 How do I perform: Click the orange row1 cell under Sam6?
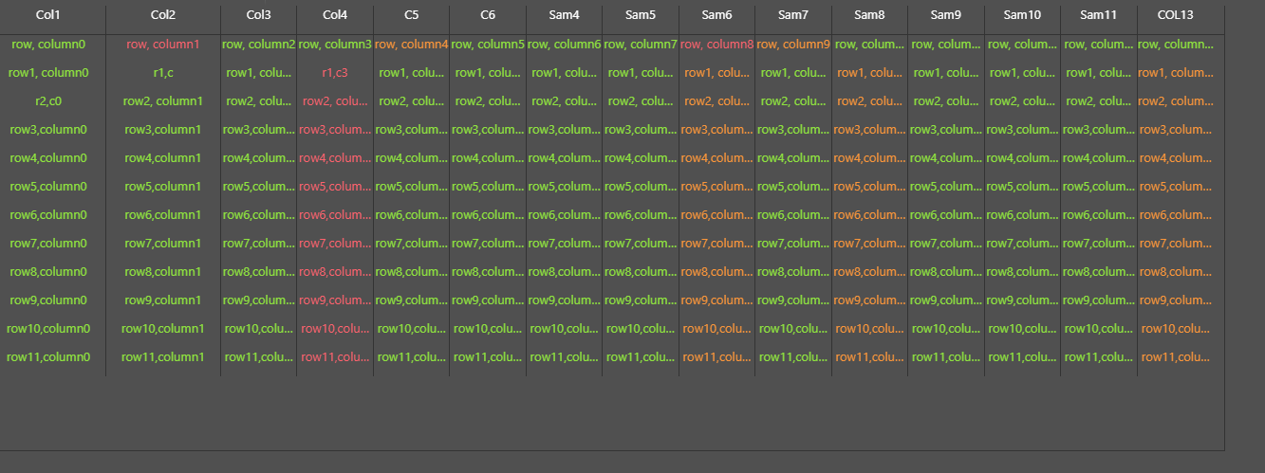716,73
